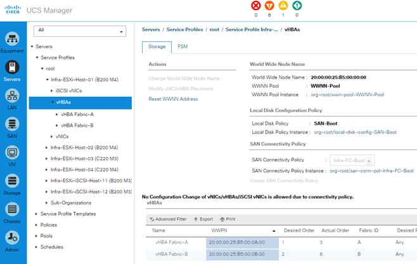Go to Service Profiles breadcrumb
Viewport: 417px width, 264px height.
[184, 30]
